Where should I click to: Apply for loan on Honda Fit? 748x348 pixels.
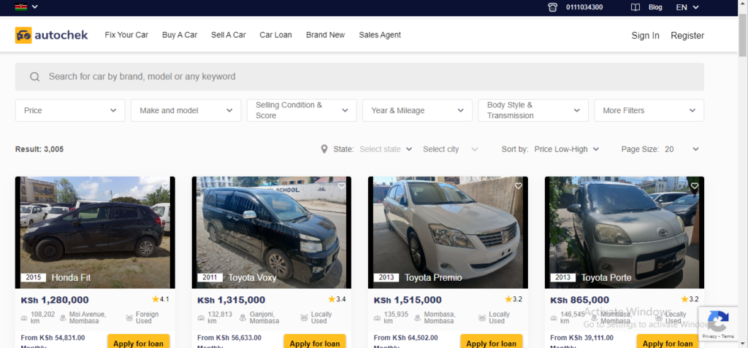[x=138, y=342]
